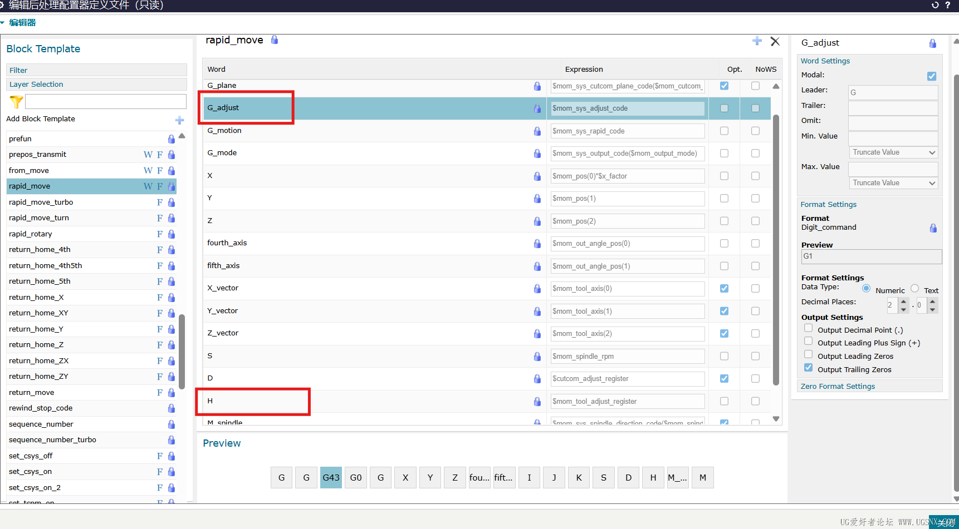
Task: Click the blue plus icon above the word table
Action: 757,41
